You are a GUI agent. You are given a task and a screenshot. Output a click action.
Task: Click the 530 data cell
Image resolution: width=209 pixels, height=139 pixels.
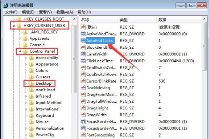(162, 81)
